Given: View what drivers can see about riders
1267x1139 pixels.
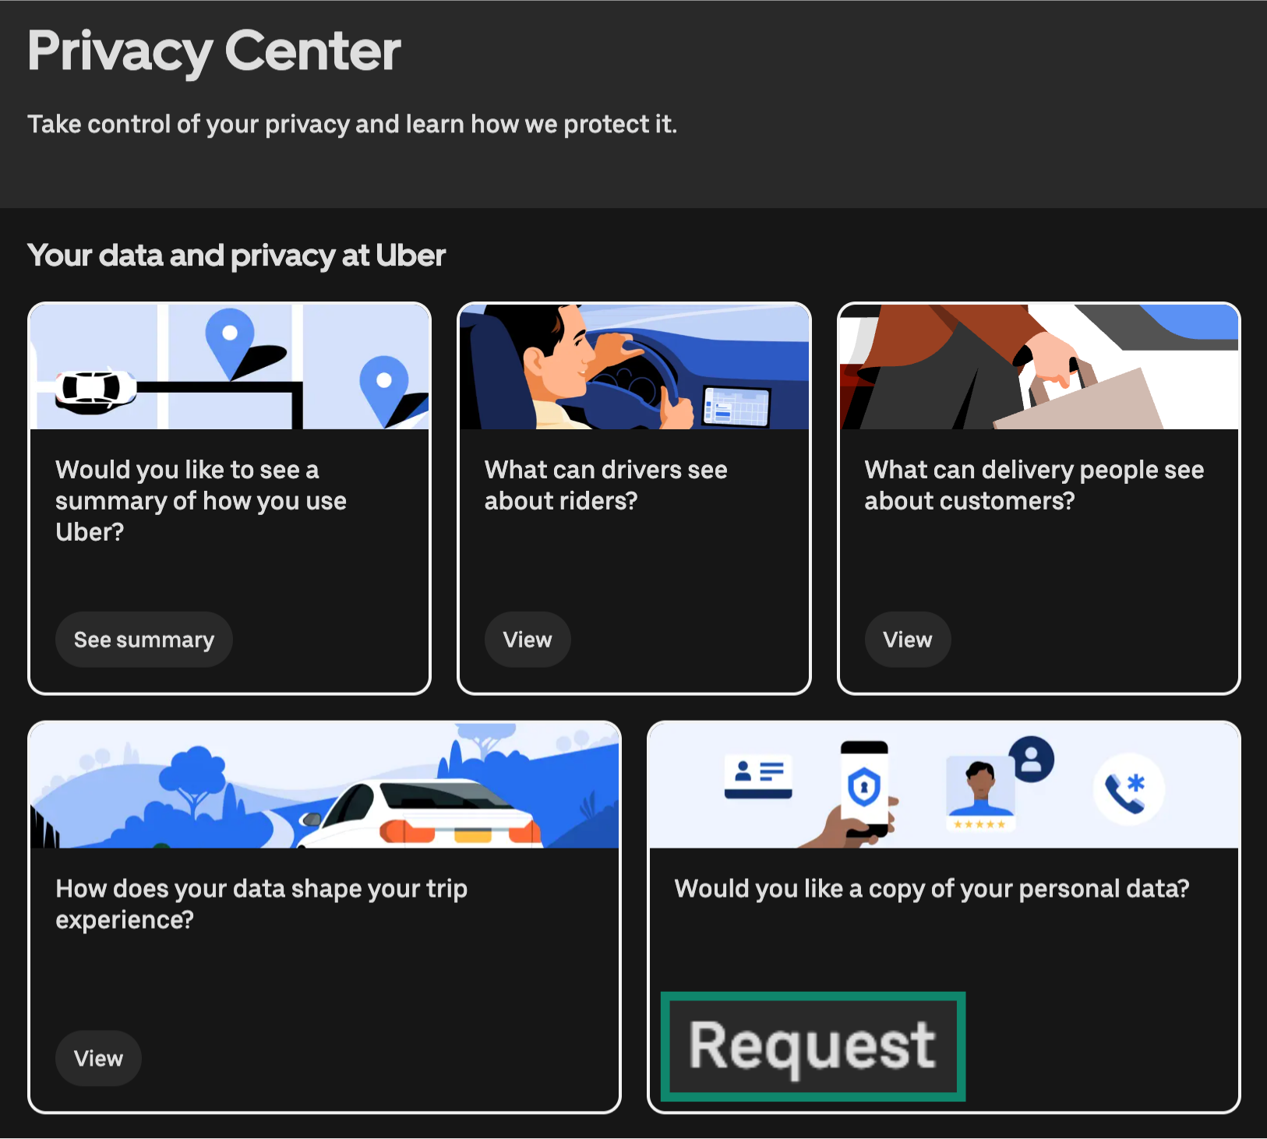Looking at the screenshot, I should pyautogui.click(x=527, y=639).
